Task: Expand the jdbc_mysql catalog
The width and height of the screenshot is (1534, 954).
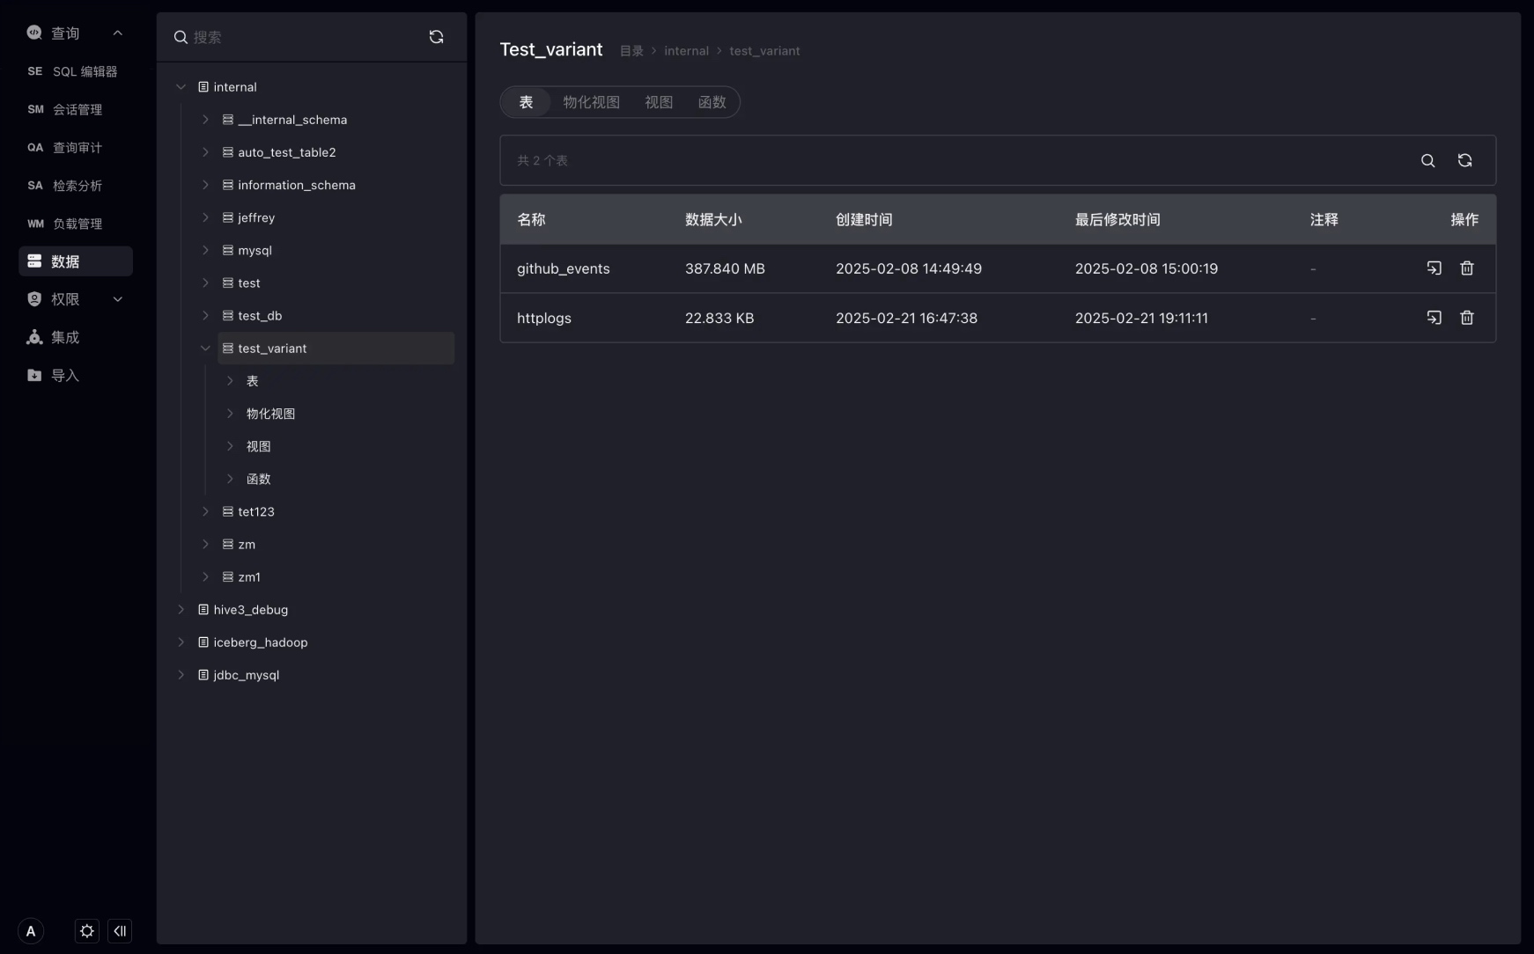Action: pos(181,675)
